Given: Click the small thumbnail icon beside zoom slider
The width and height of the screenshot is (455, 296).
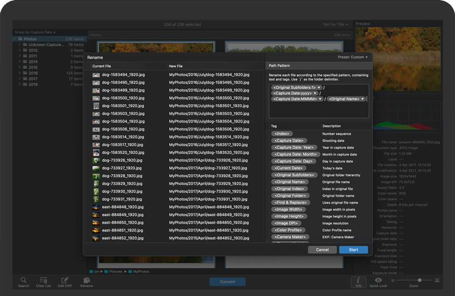Looking at the screenshot, I should point(393,280).
